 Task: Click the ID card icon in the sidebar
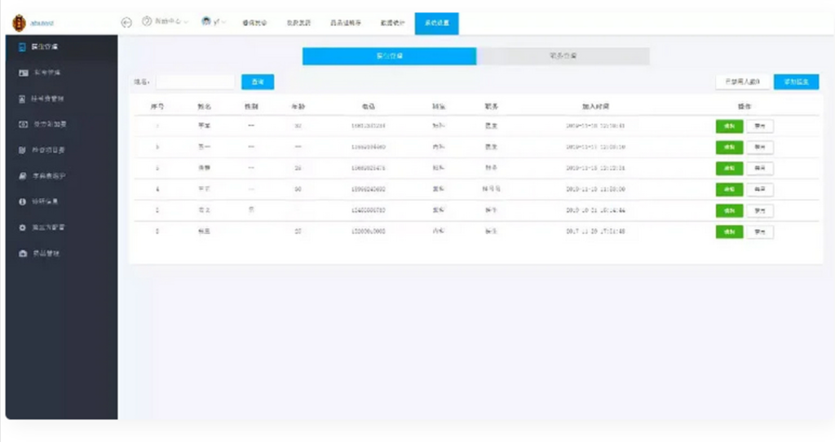click(x=23, y=73)
